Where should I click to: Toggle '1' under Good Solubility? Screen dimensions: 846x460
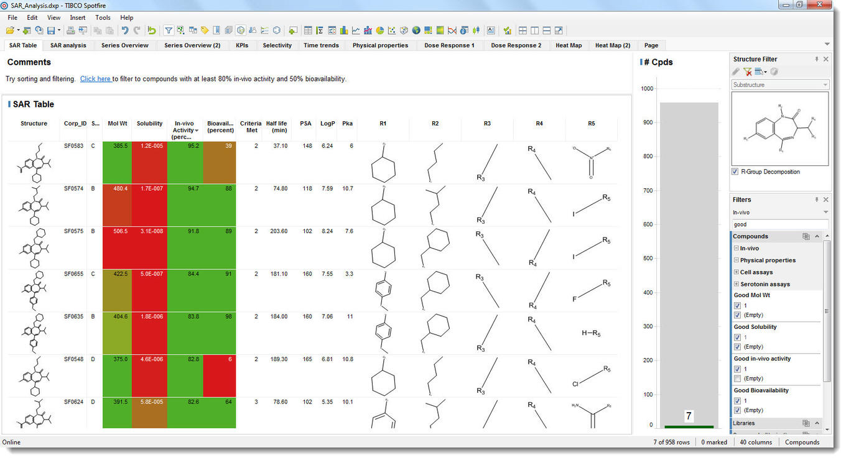click(737, 338)
